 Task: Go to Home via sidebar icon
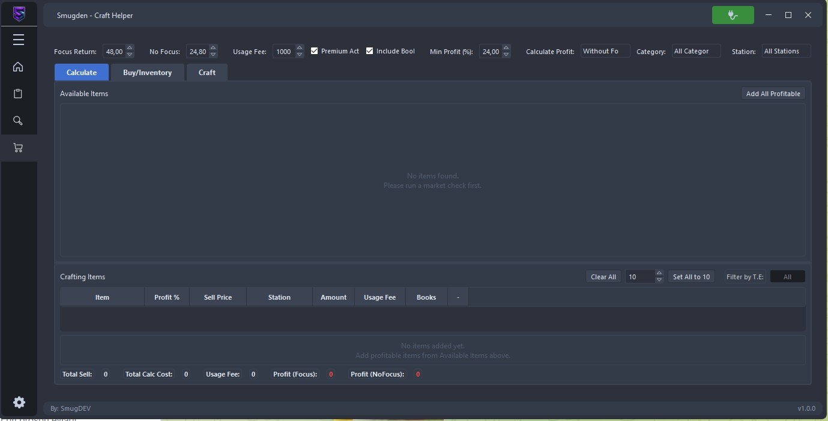[x=19, y=67]
